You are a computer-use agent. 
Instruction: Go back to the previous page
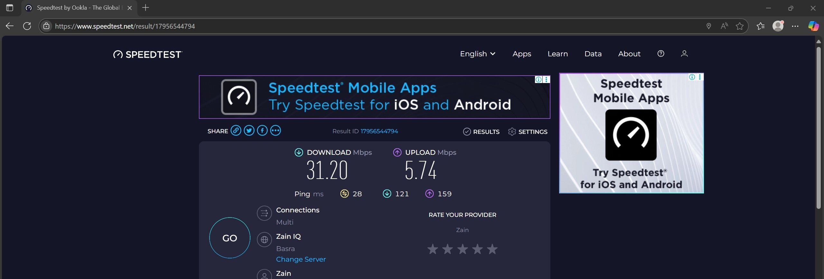tap(10, 26)
